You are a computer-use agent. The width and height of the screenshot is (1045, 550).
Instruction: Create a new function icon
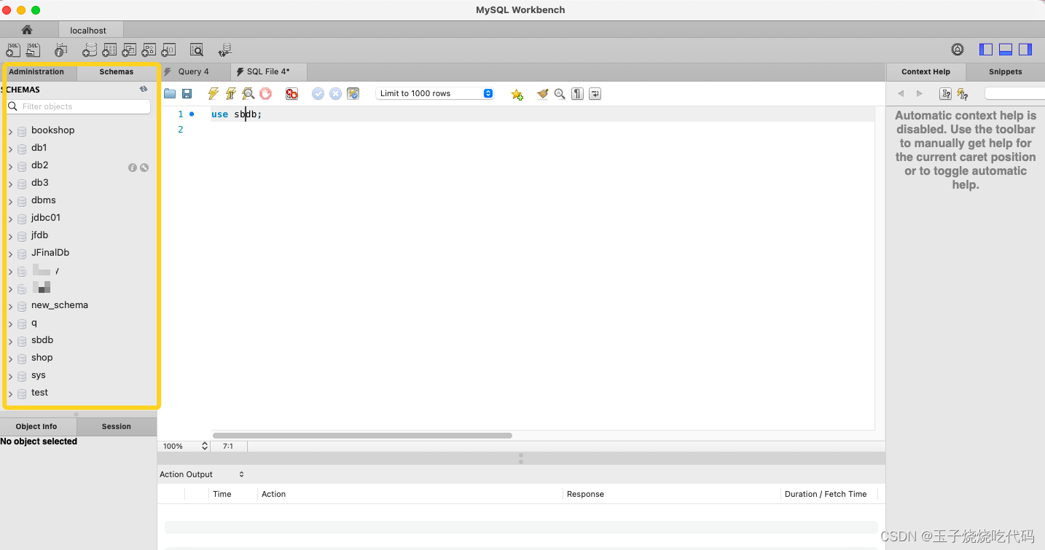tap(168, 50)
